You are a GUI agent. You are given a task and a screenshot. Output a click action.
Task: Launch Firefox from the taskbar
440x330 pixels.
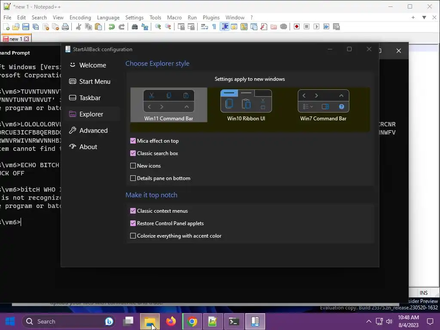pyautogui.click(x=171, y=321)
